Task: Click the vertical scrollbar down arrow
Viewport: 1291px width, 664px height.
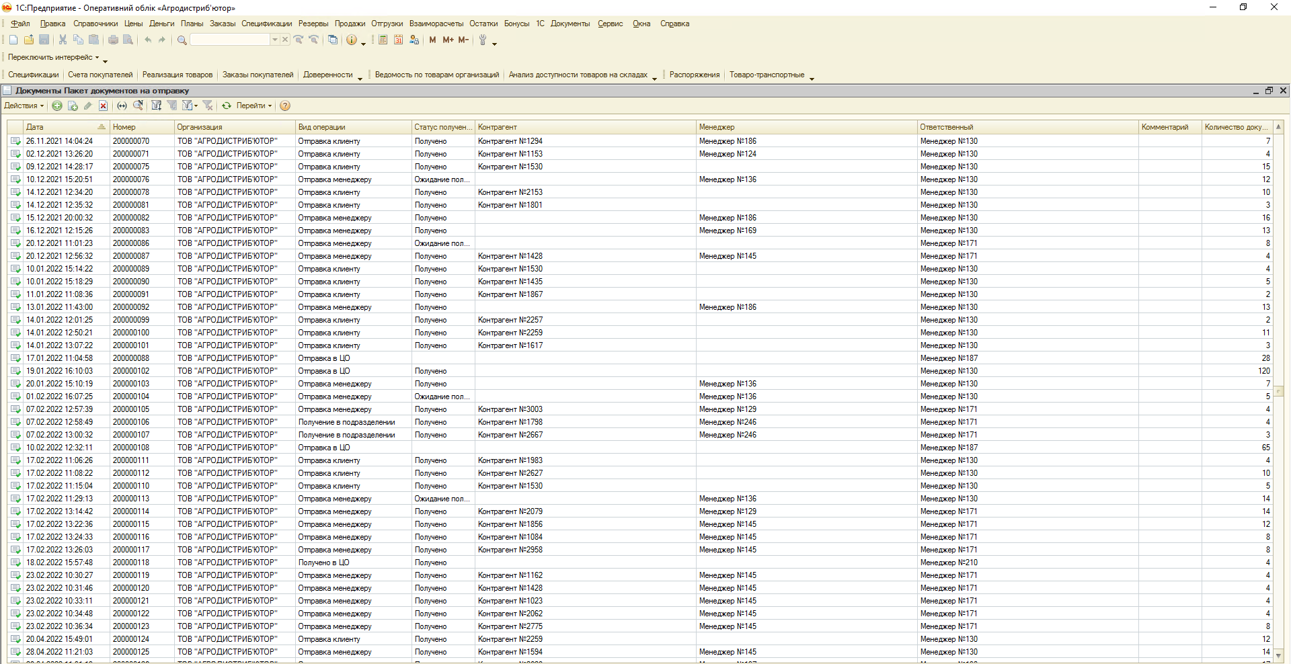Action: pos(1278,655)
